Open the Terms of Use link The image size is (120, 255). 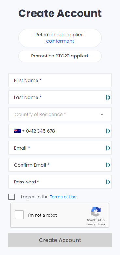point(63,197)
